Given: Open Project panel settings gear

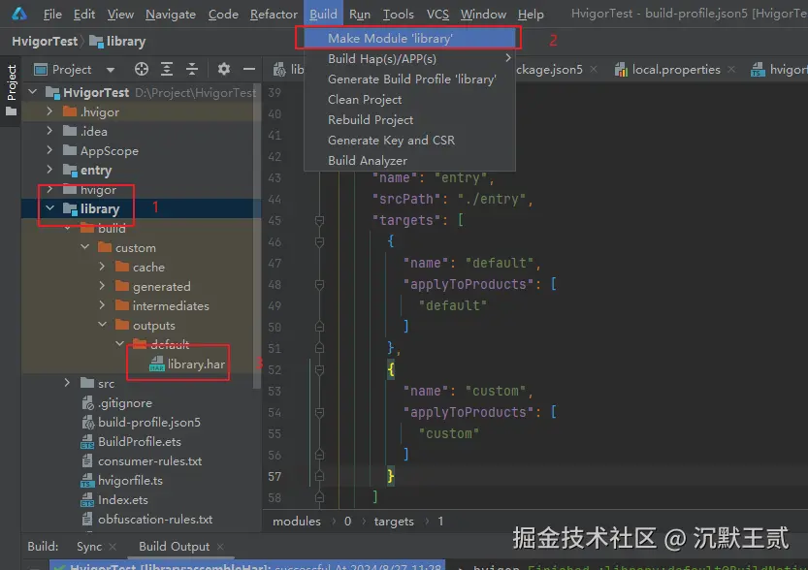Looking at the screenshot, I should pos(224,69).
